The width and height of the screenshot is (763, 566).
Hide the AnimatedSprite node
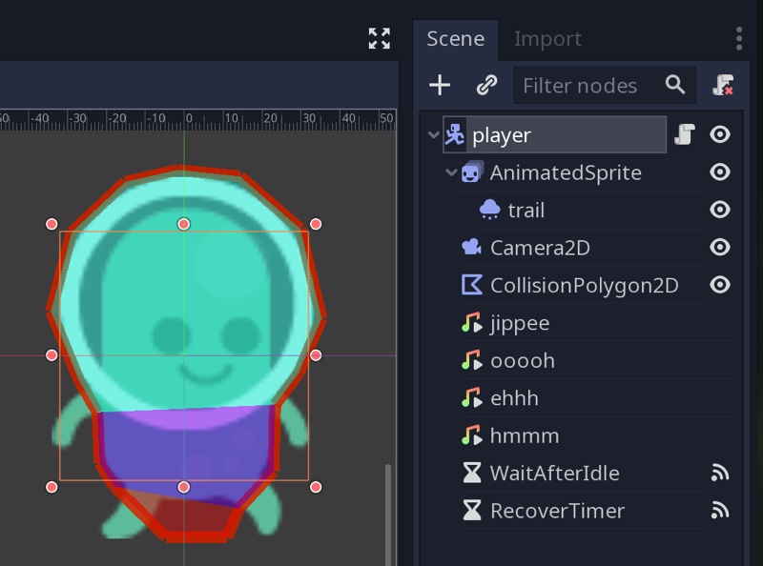[x=720, y=172]
